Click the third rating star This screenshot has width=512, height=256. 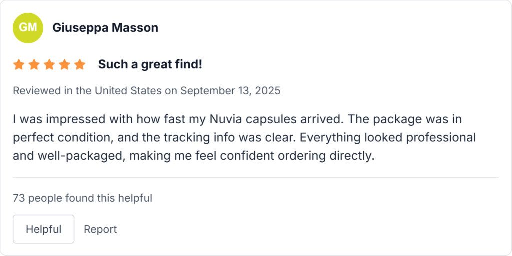pos(49,65)
